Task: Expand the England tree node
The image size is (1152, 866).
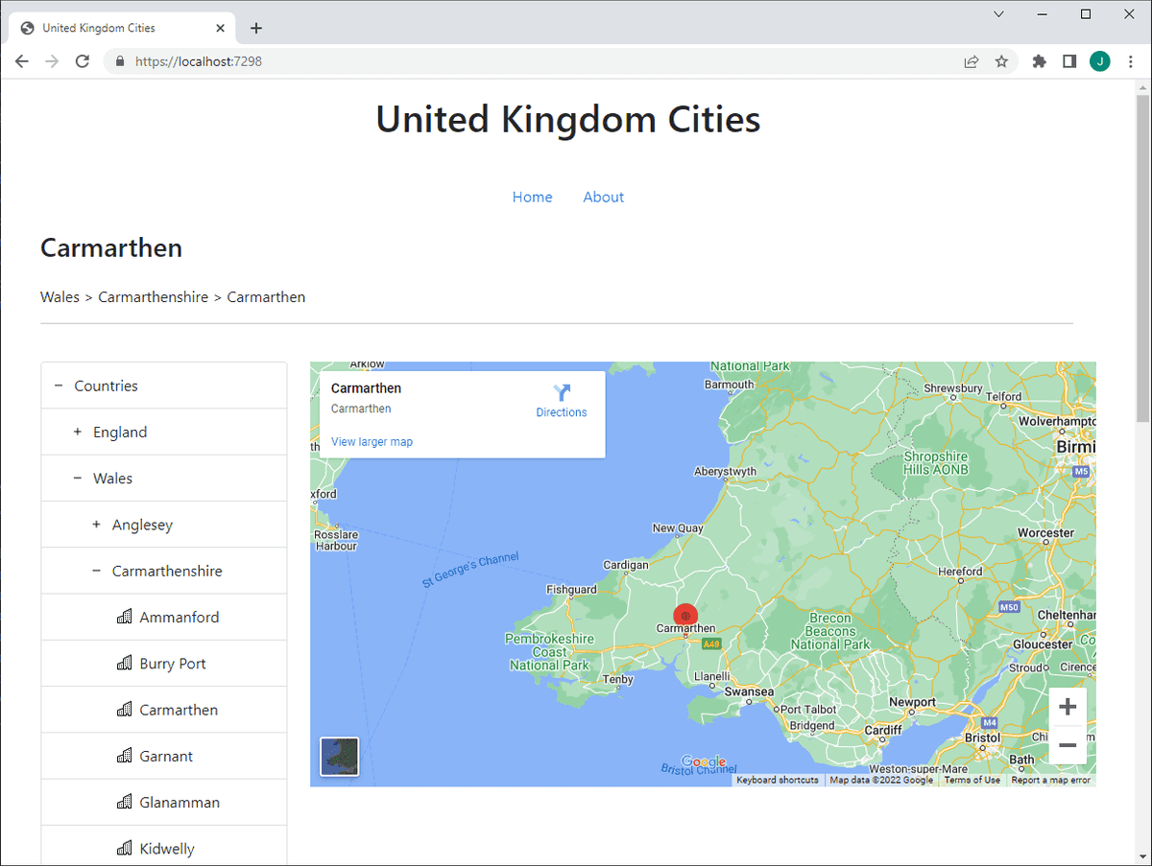Action: pyautogui.click(x=77, y=432)
